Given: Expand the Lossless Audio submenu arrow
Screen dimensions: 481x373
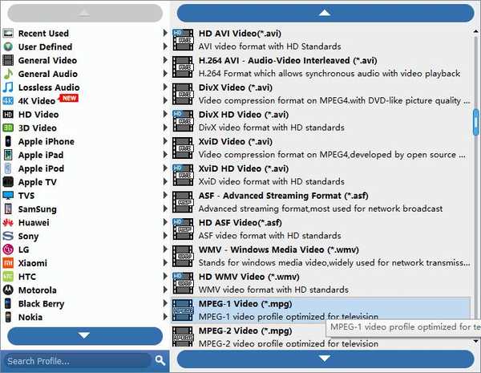Looking at the screenshot, I should tap(165, 87).
